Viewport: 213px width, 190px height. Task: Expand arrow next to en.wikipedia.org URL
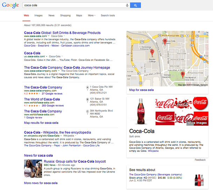[61, 135]
